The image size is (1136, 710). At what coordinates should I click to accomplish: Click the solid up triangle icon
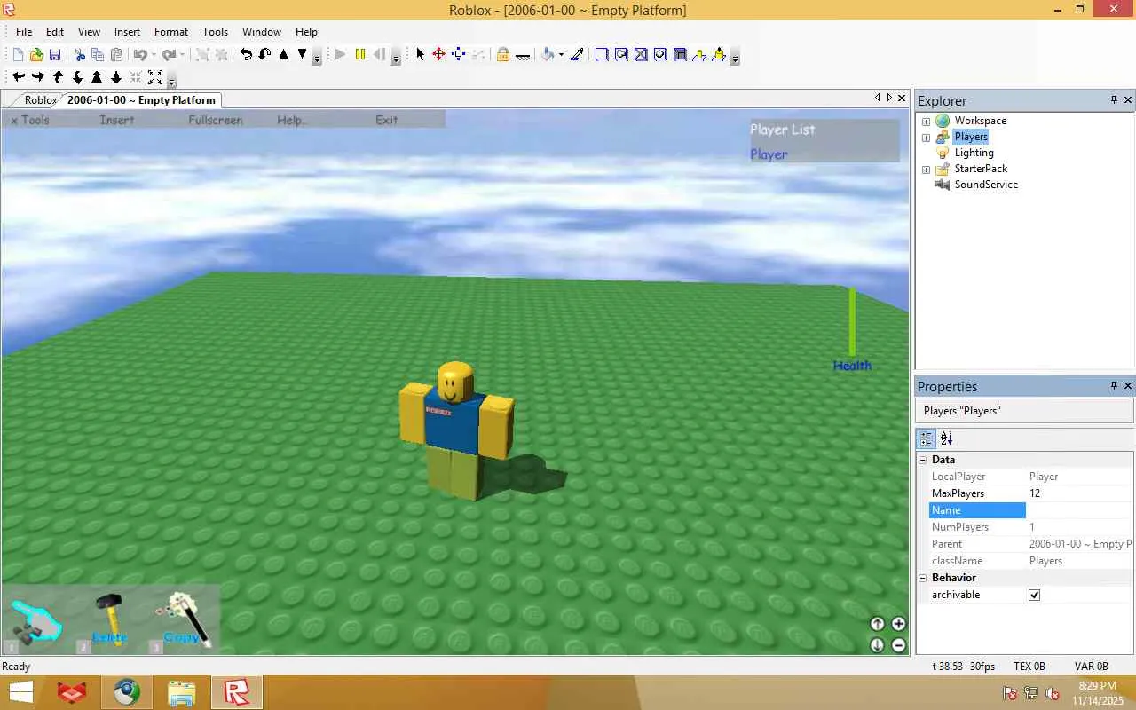pyautogui.click(x=284, y=54)
